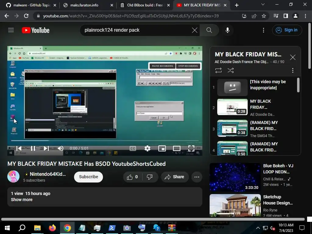Install app icon in address bar
312x234 pixels.
tap(244, 16)
